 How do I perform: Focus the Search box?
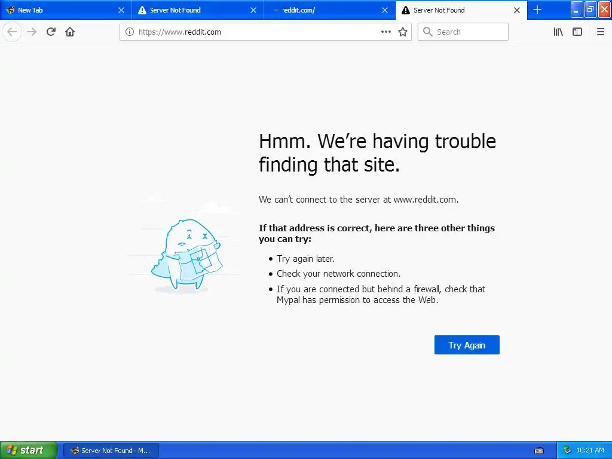463,32
